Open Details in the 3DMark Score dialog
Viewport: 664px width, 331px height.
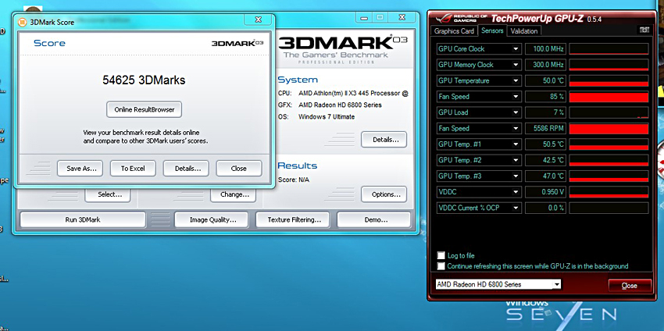(x=186, y=169)
